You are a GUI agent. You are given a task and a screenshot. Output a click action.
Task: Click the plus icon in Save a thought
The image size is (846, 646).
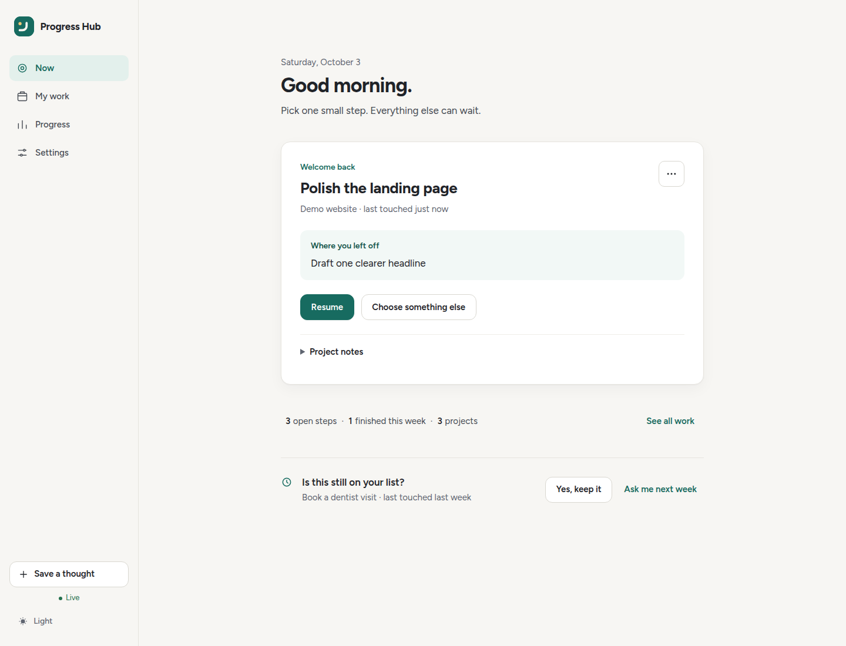point(23,574)
